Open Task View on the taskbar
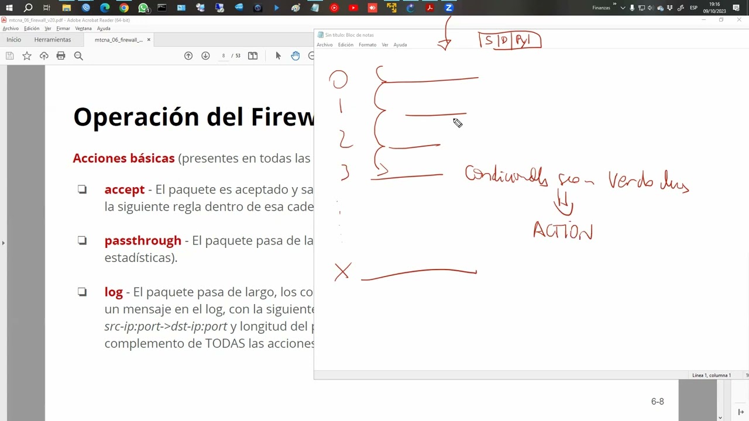Image resolution: width=749 pixels, height=421 pixels. (47, 8)
